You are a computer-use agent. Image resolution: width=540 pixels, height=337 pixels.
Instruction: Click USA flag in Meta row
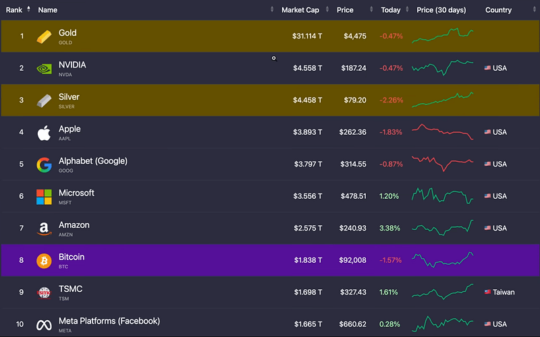click(487, 324)
